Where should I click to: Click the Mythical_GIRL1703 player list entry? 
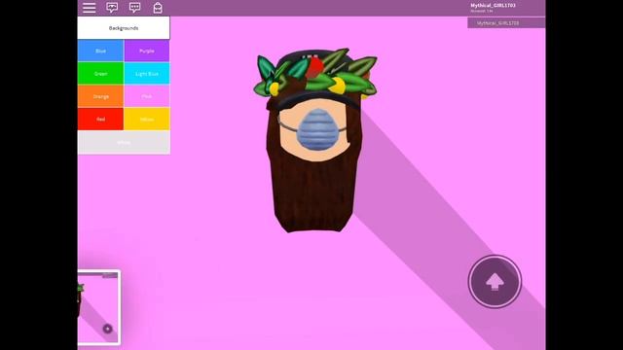[506, 23]
